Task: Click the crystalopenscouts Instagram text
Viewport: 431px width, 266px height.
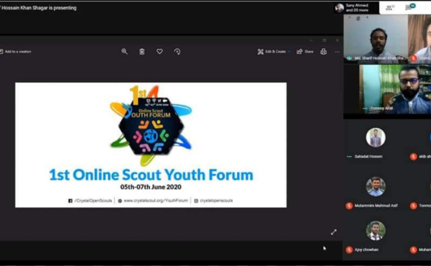Action: [216, 201]
